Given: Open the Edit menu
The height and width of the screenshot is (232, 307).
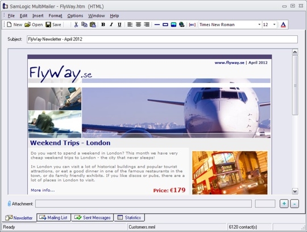Looking at the screenshot, I should pyautogui.click(x=23, y=16).
